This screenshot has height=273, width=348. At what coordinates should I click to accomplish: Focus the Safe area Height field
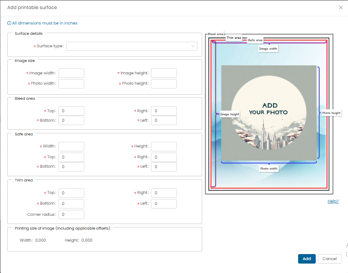tap(164, 146)
